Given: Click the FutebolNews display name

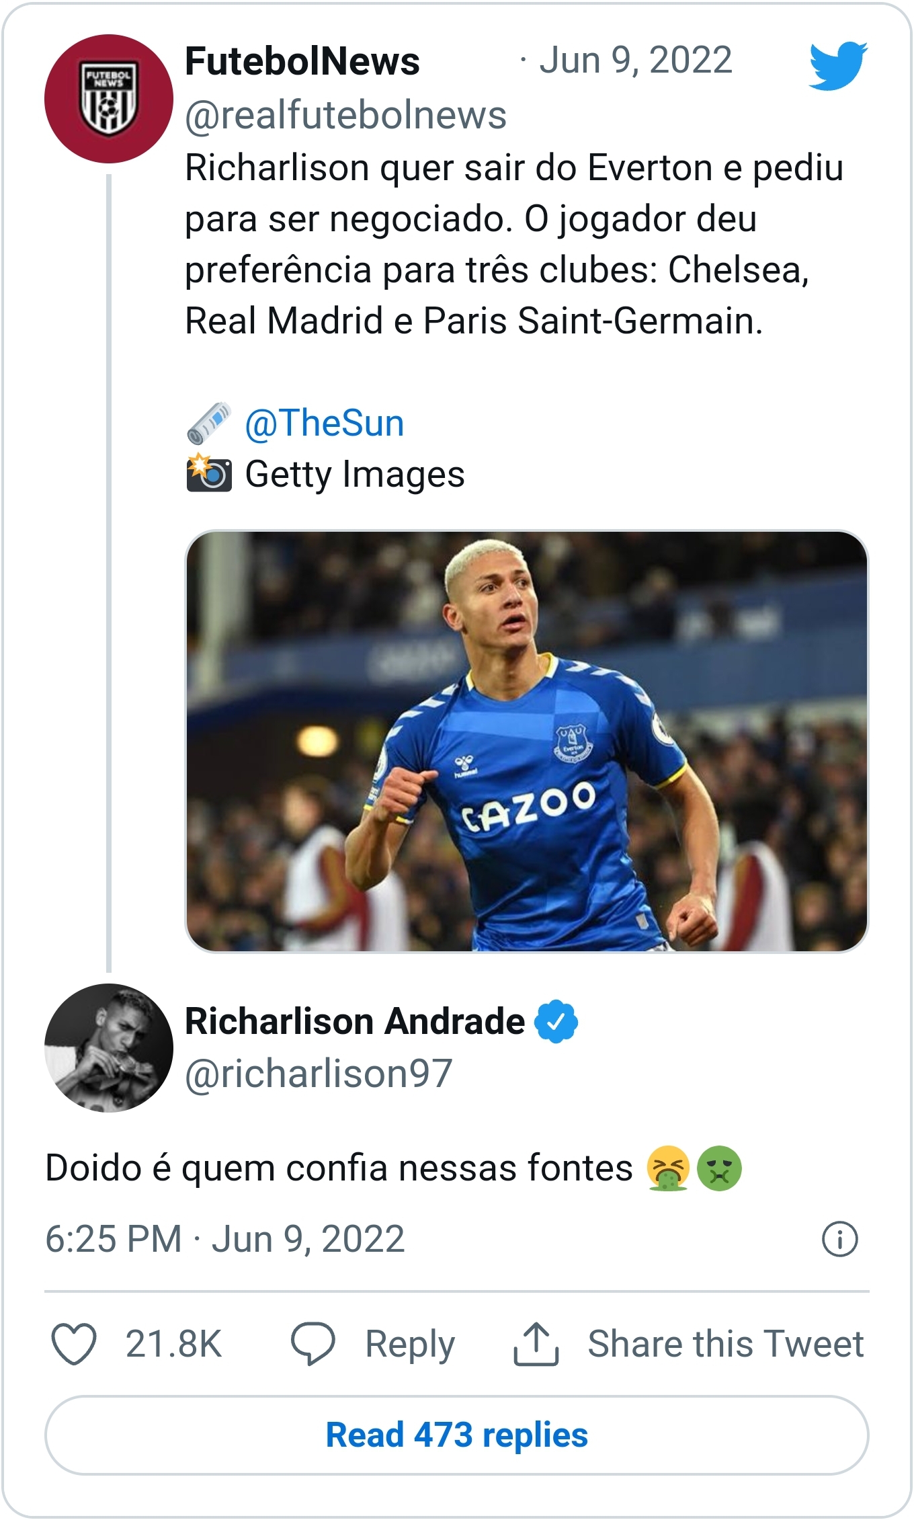Looking at the screenshot, I should pyautogui.click(x=302, y=62).
